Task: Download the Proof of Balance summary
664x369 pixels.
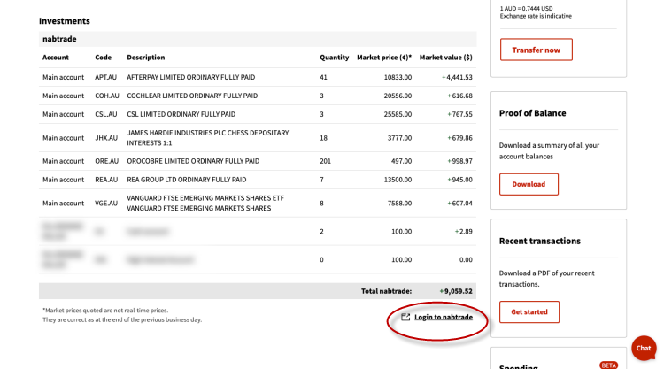Action: point(529,184)
